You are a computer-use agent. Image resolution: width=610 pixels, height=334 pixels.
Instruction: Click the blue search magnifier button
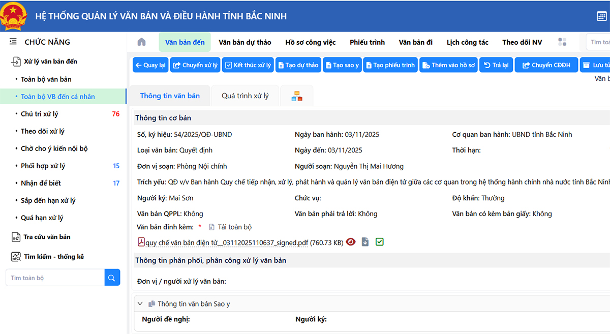tap(112, 278)
